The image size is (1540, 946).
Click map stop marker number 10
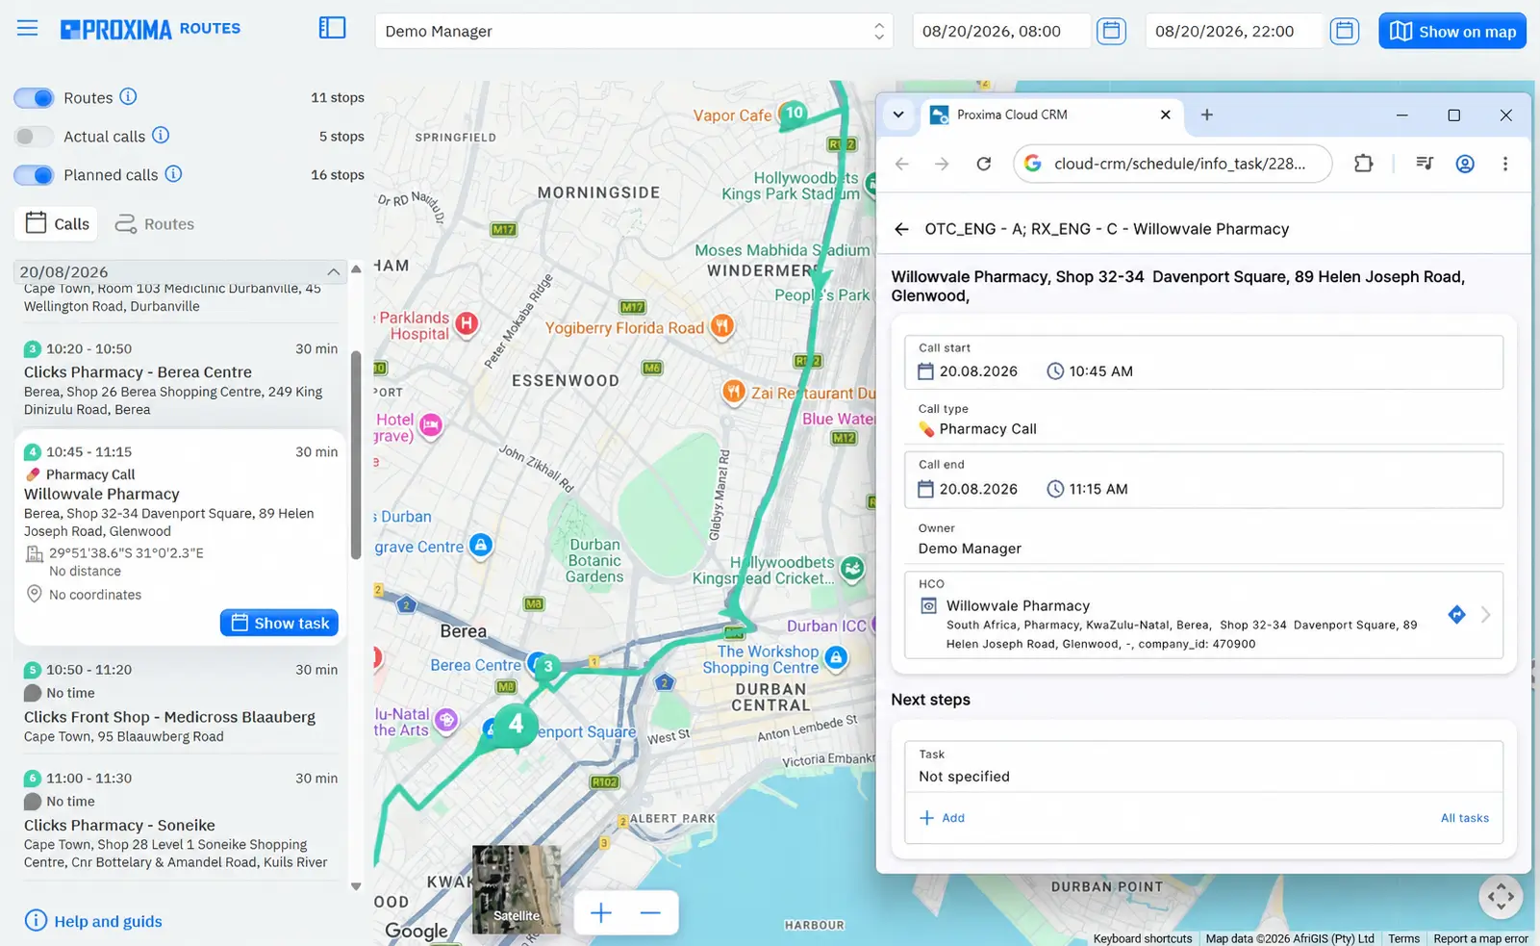pos(794,113)
